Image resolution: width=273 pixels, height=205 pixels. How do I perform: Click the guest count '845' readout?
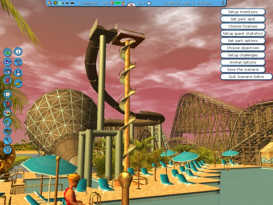106,3
